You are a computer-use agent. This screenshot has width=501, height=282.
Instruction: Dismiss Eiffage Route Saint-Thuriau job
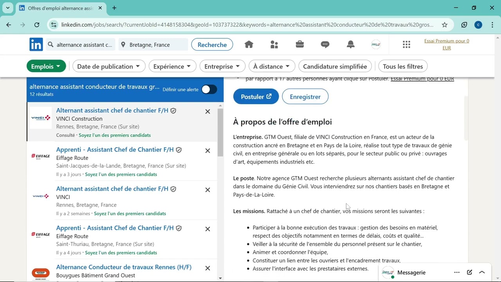point(208,229)
